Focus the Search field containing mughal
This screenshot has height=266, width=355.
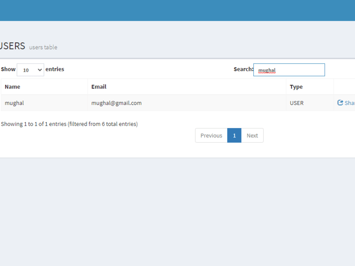289,70
